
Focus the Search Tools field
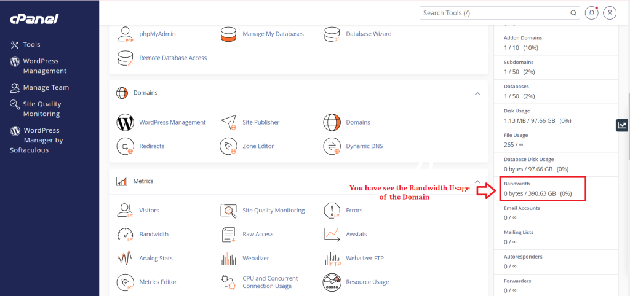pyautogui.click(x=500, y=13)
